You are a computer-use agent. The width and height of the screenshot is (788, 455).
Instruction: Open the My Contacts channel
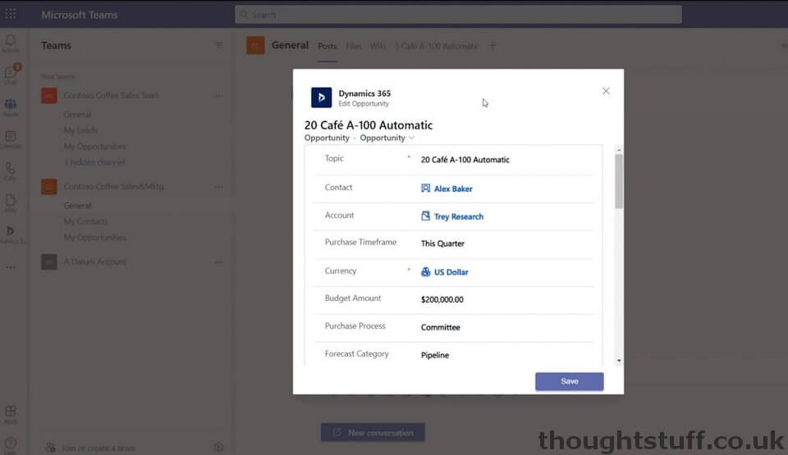(86, 221)
